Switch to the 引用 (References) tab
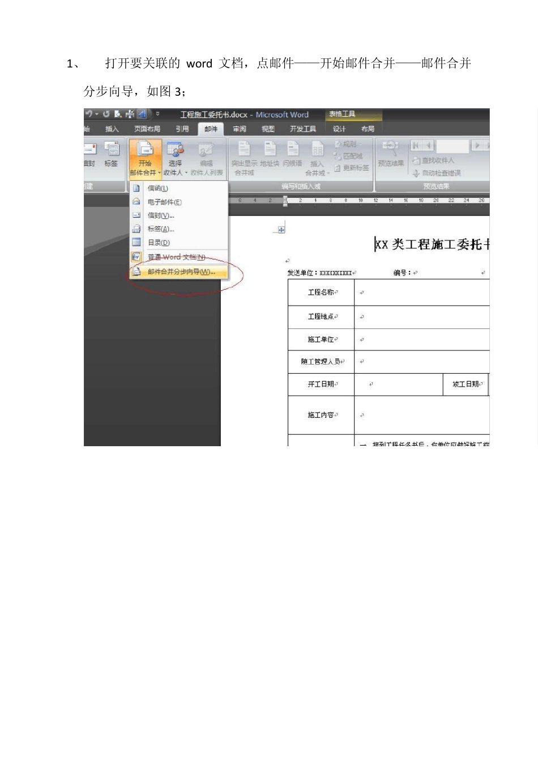 182,129
